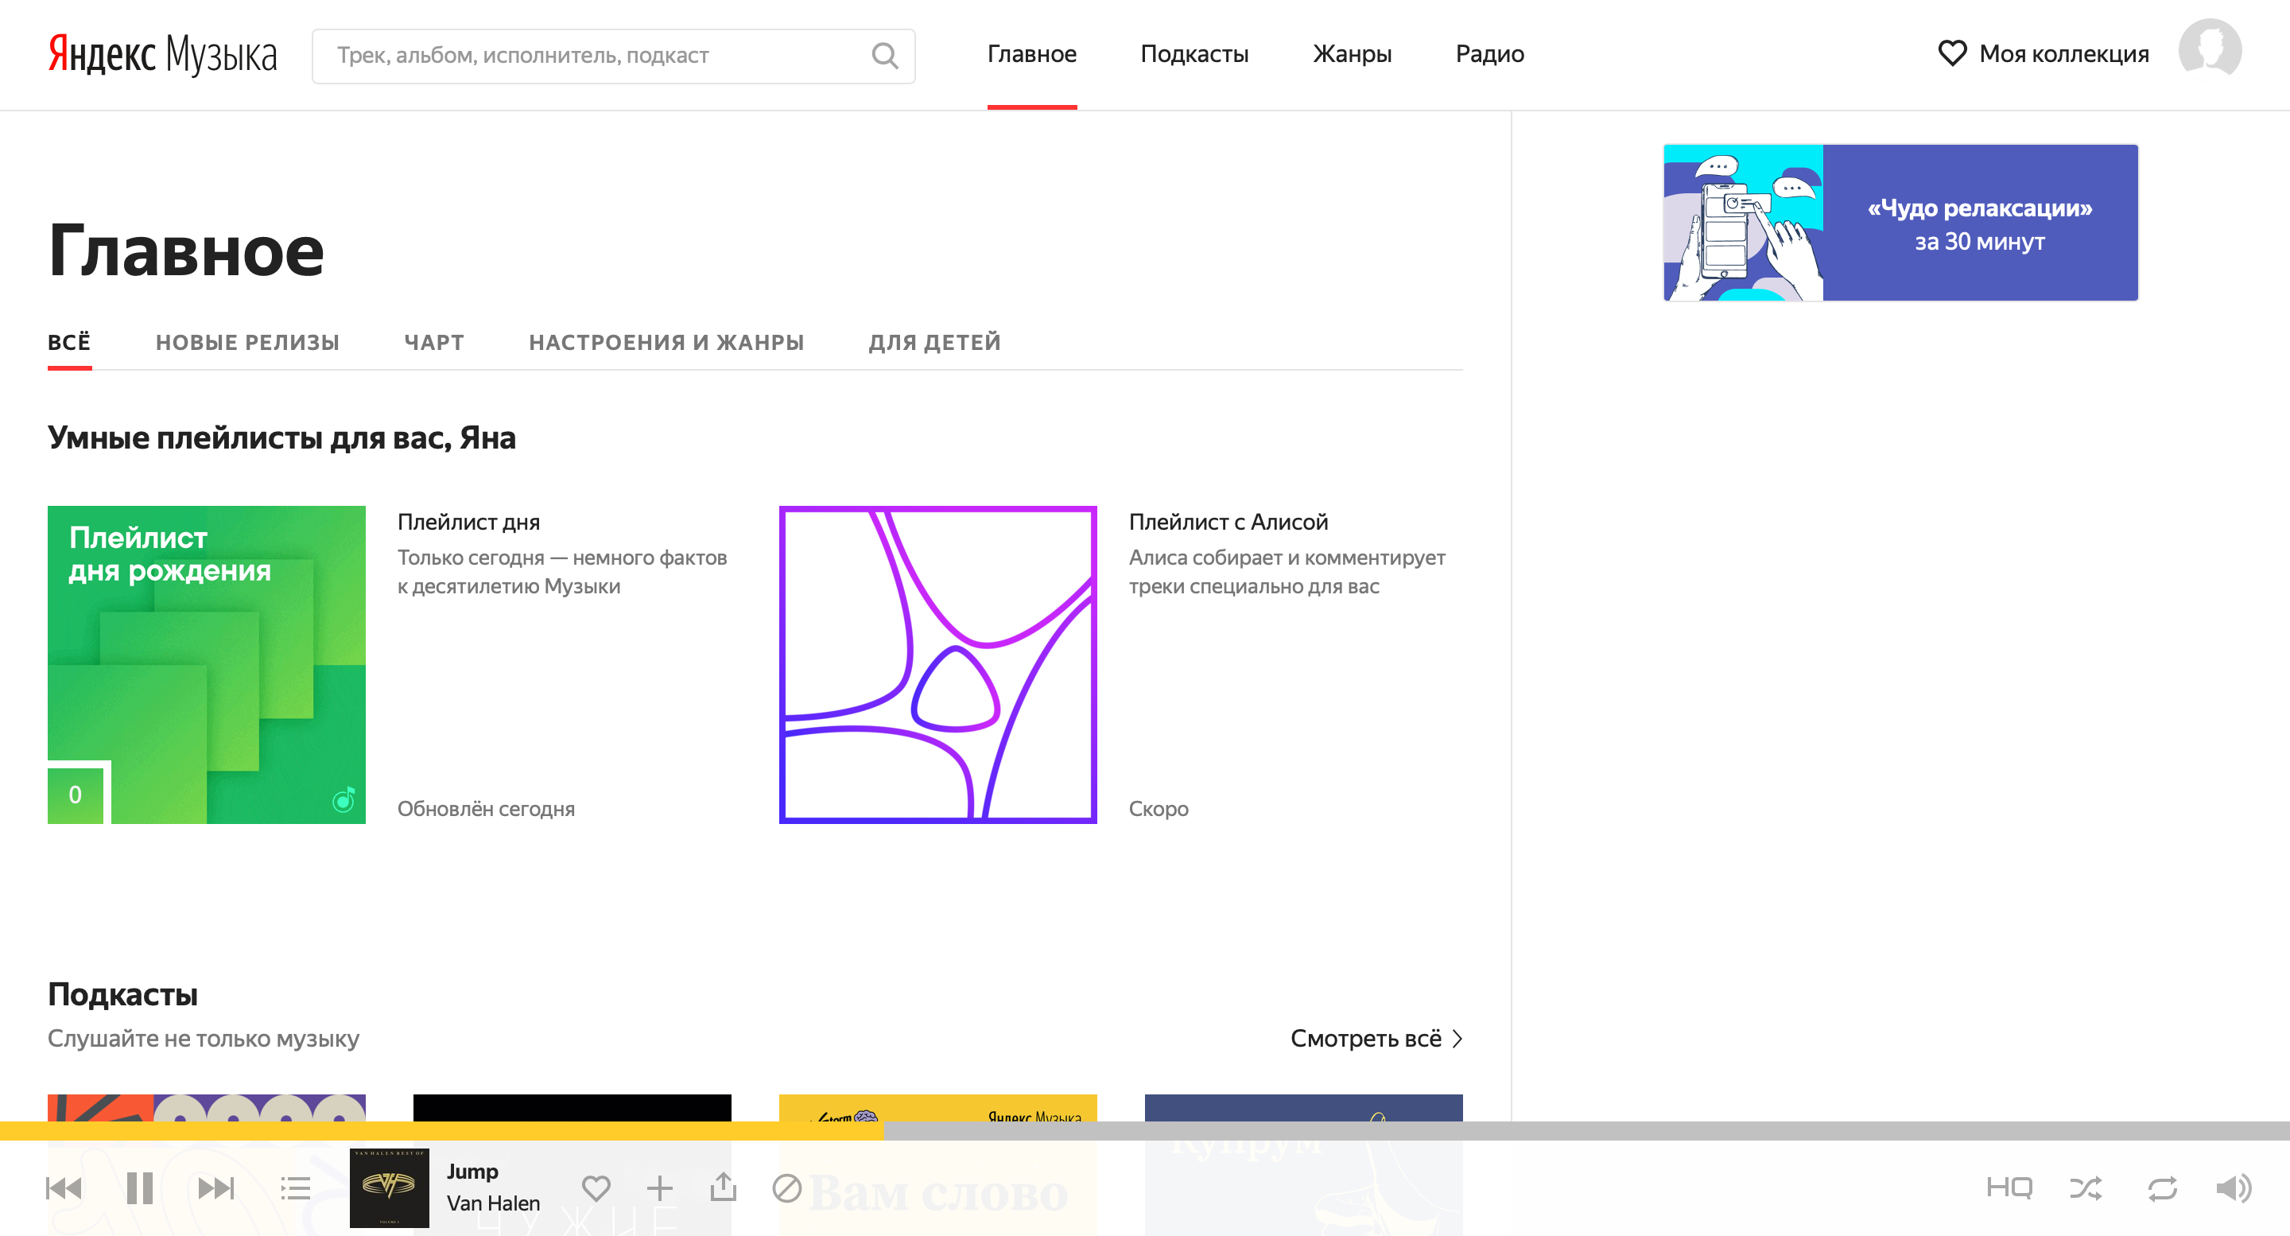This screenshot has height=1236, width=2290.
Task: Share the current track
Action: [724, 1186]
